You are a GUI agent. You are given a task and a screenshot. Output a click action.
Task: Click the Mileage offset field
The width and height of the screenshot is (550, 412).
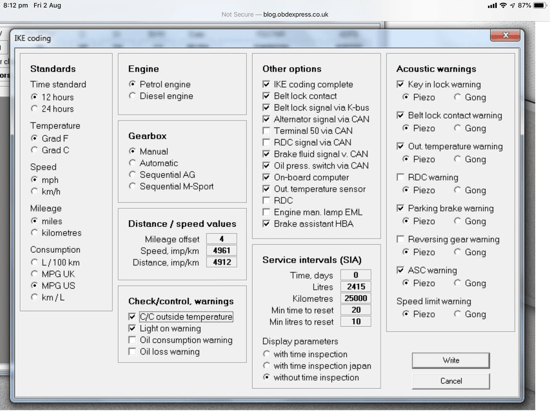222,239
